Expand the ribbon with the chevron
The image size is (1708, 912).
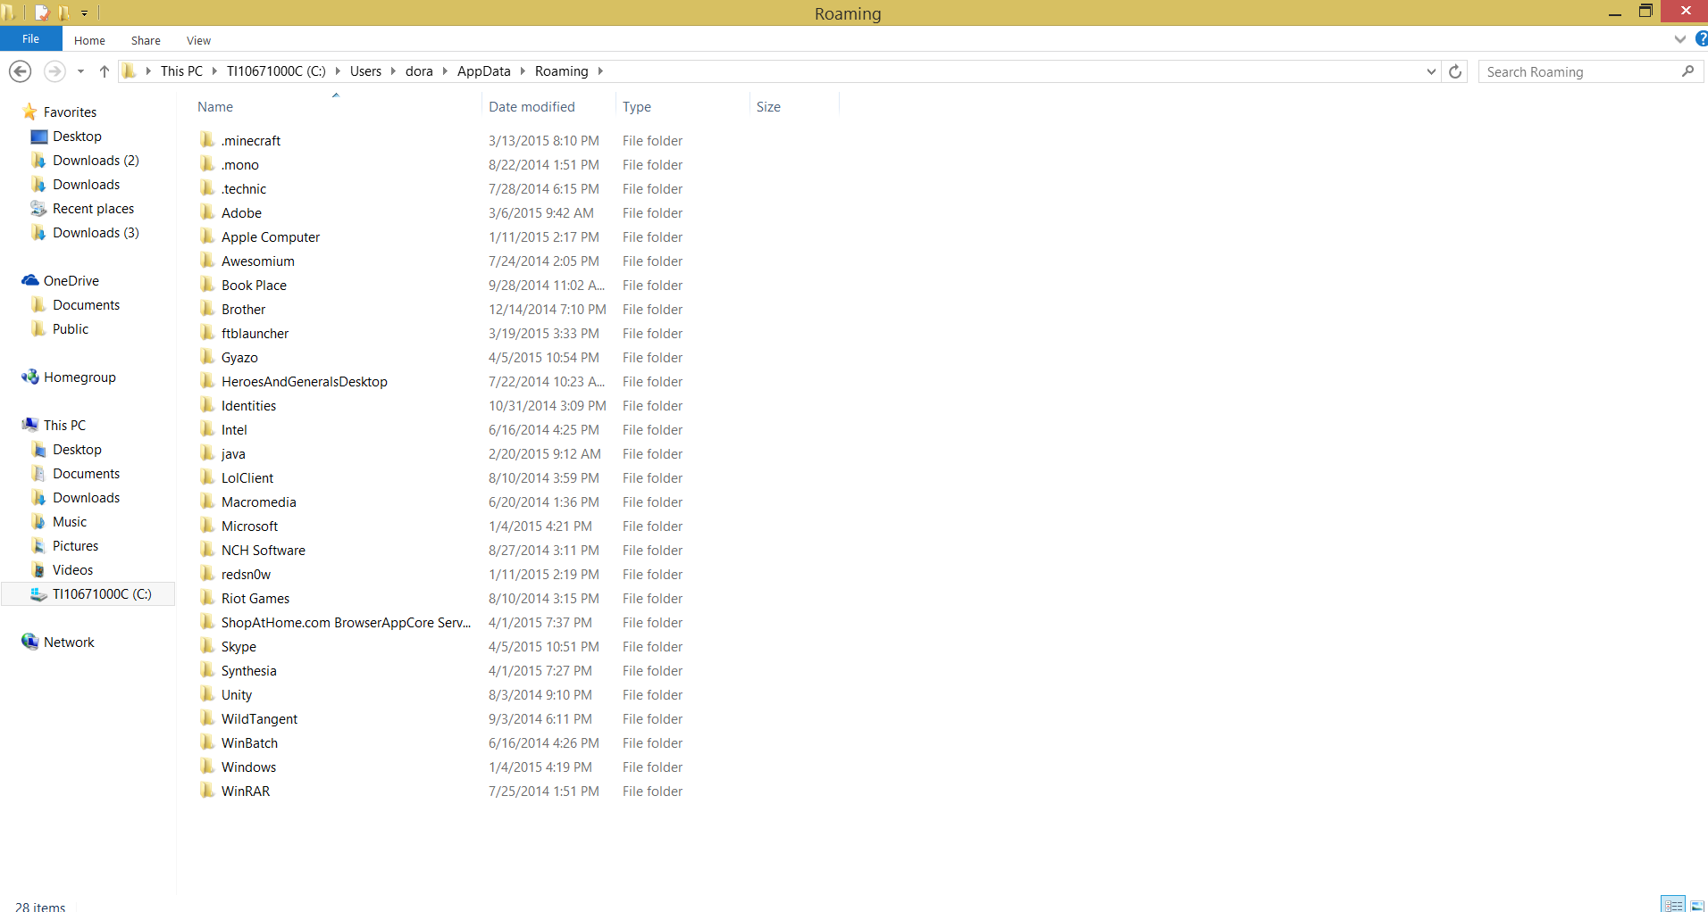[1679, 39]
